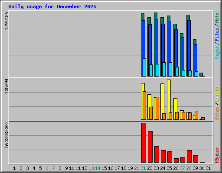Click green weekend day label 7
Screen dimensions: 222x173
click(53, 168)
